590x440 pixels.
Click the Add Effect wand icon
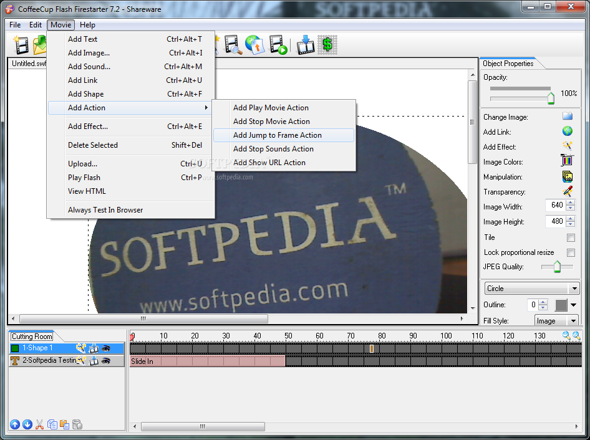pyautogui.click(x=568, y=146)
